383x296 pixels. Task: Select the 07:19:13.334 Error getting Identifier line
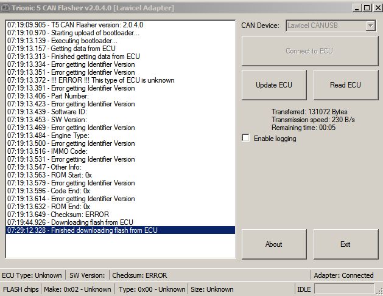tap(120, 64)
